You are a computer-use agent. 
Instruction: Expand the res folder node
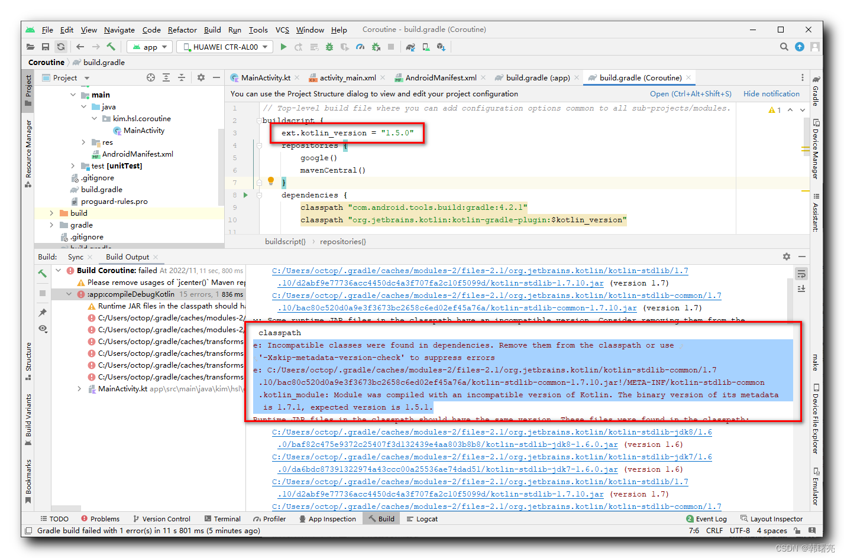point(84,142)
